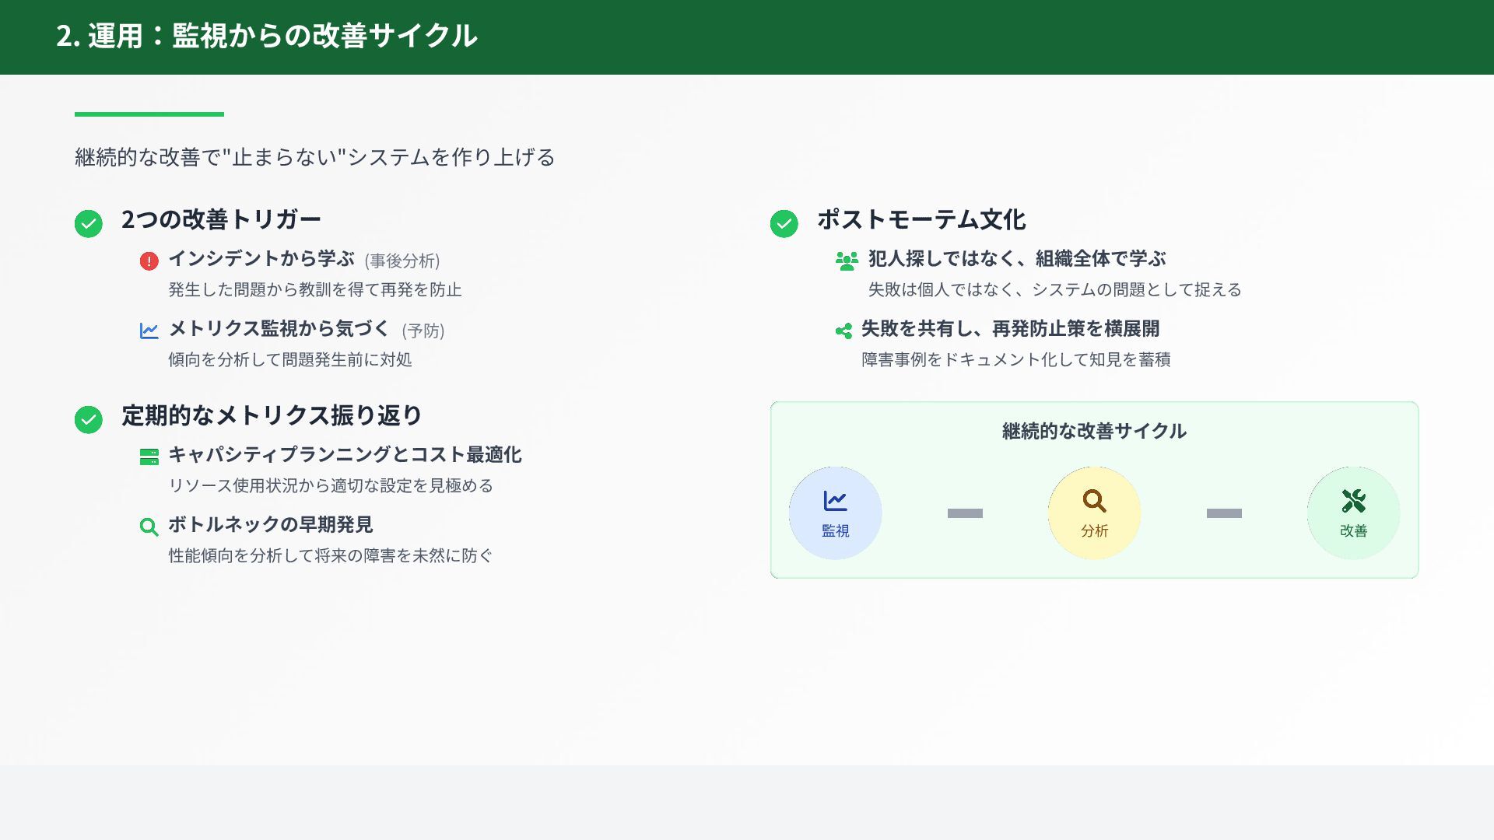Screen dimensions: 1494x840
Task: Click the 改善 tools cycle circle
Action: click(1353, 513)
